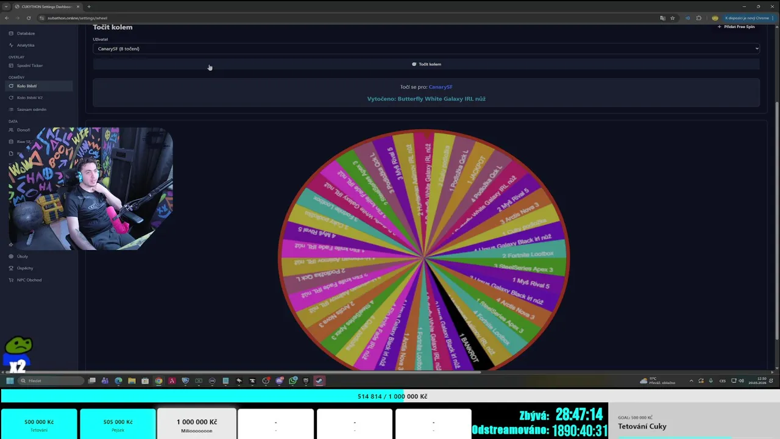
Task: Click the Úkoly checkmark icon
Action: click(11, 257)
